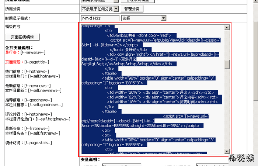Click the template textarea scroll down arrow
The image size is (258, 166).
(227, 151)
